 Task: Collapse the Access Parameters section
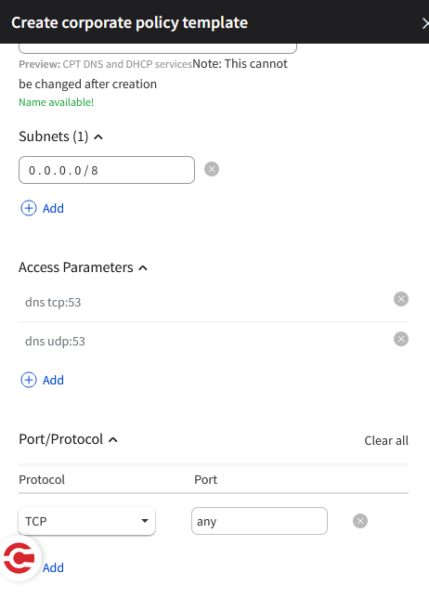click(143, 268)
